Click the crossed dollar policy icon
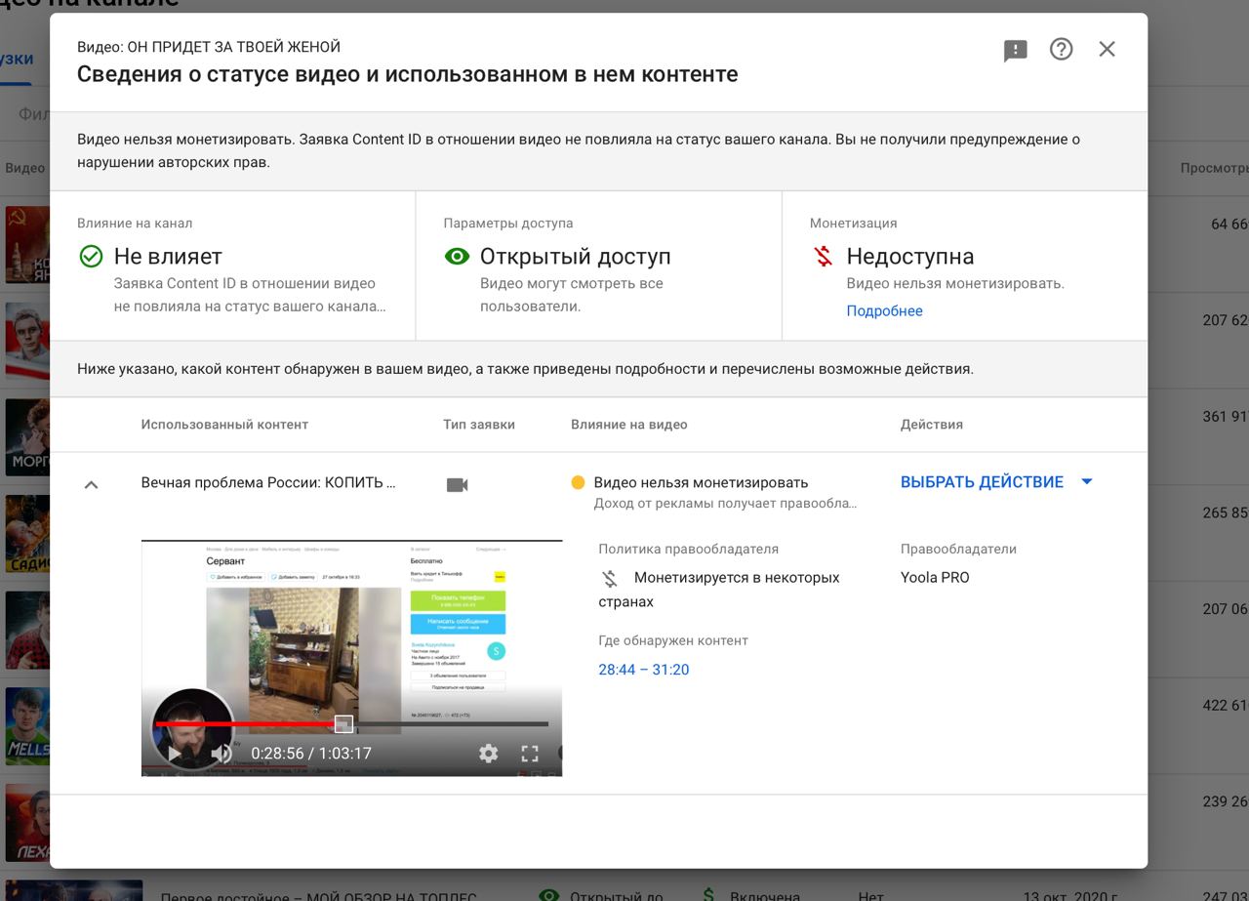This screenshot has width=1249, height=901. (610, 578)
